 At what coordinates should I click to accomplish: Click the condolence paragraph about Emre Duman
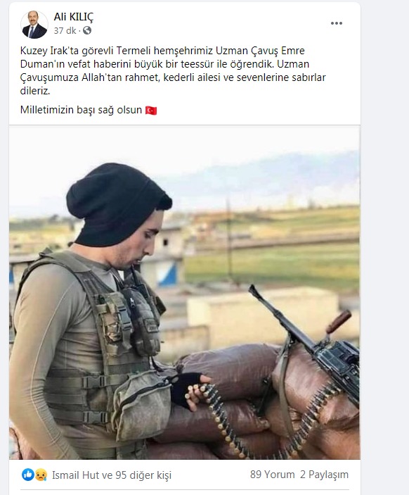click(x=174, y=70)
